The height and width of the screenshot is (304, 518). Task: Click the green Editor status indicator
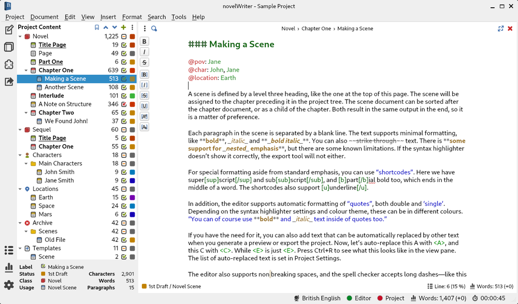(350, 298)
